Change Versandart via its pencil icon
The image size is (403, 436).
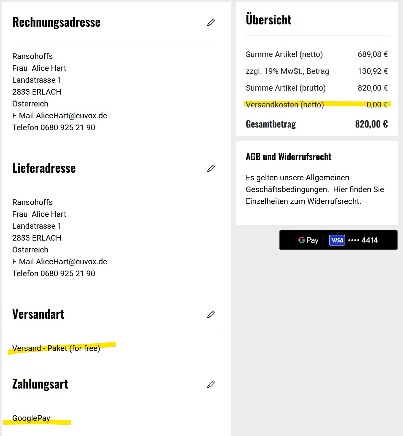coord(211,314)
